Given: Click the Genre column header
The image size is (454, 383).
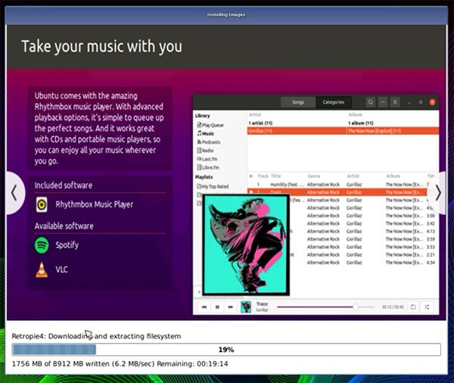Looking at the screenshot, I should (314, 176).
